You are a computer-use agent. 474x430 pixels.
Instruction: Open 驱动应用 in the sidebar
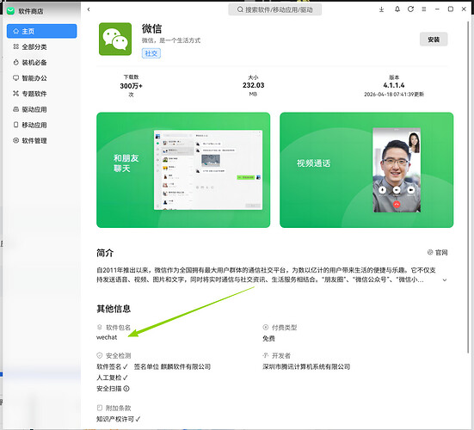(x=41, y=109)
